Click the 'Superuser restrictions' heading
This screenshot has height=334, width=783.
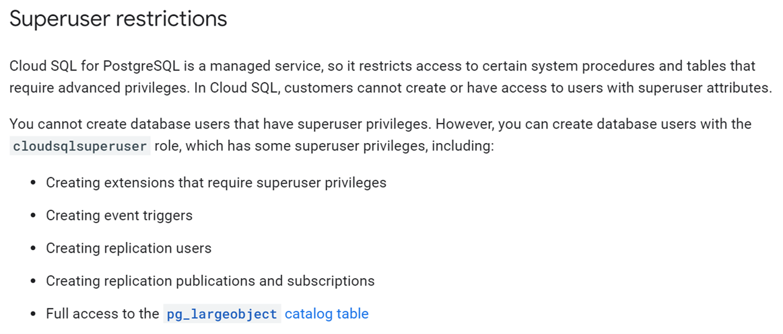tap(118, 19)
